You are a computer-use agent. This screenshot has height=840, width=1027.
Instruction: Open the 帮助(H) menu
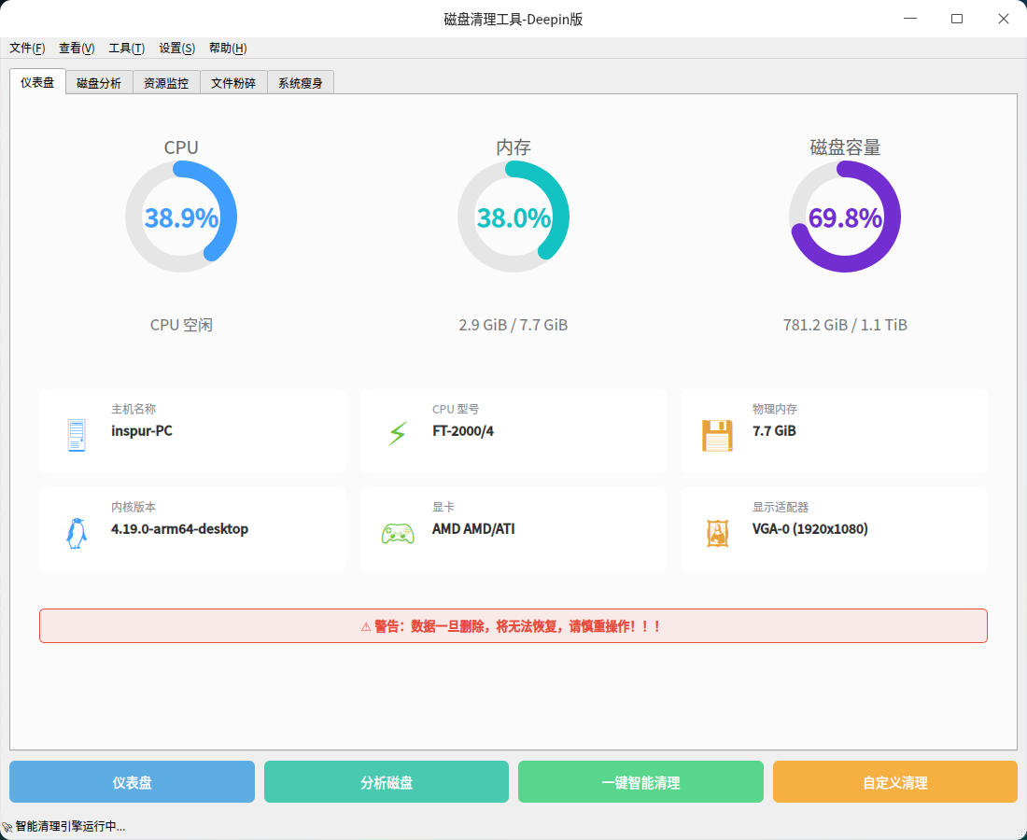click(x=228, y=49)
